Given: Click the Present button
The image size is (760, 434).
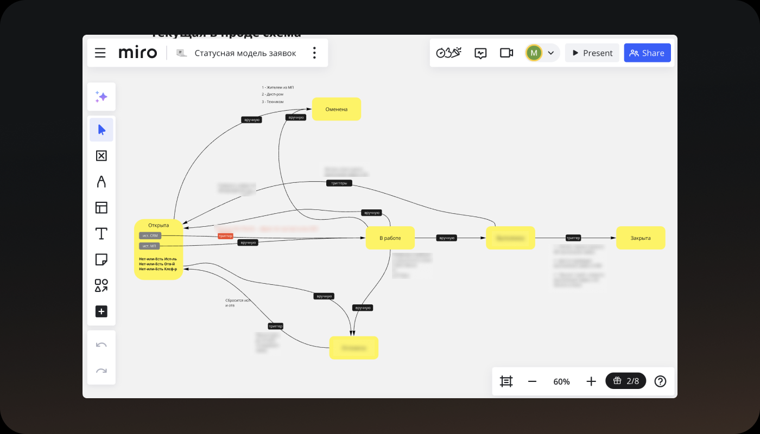Looking at the screenshot, I should (592, 53).
